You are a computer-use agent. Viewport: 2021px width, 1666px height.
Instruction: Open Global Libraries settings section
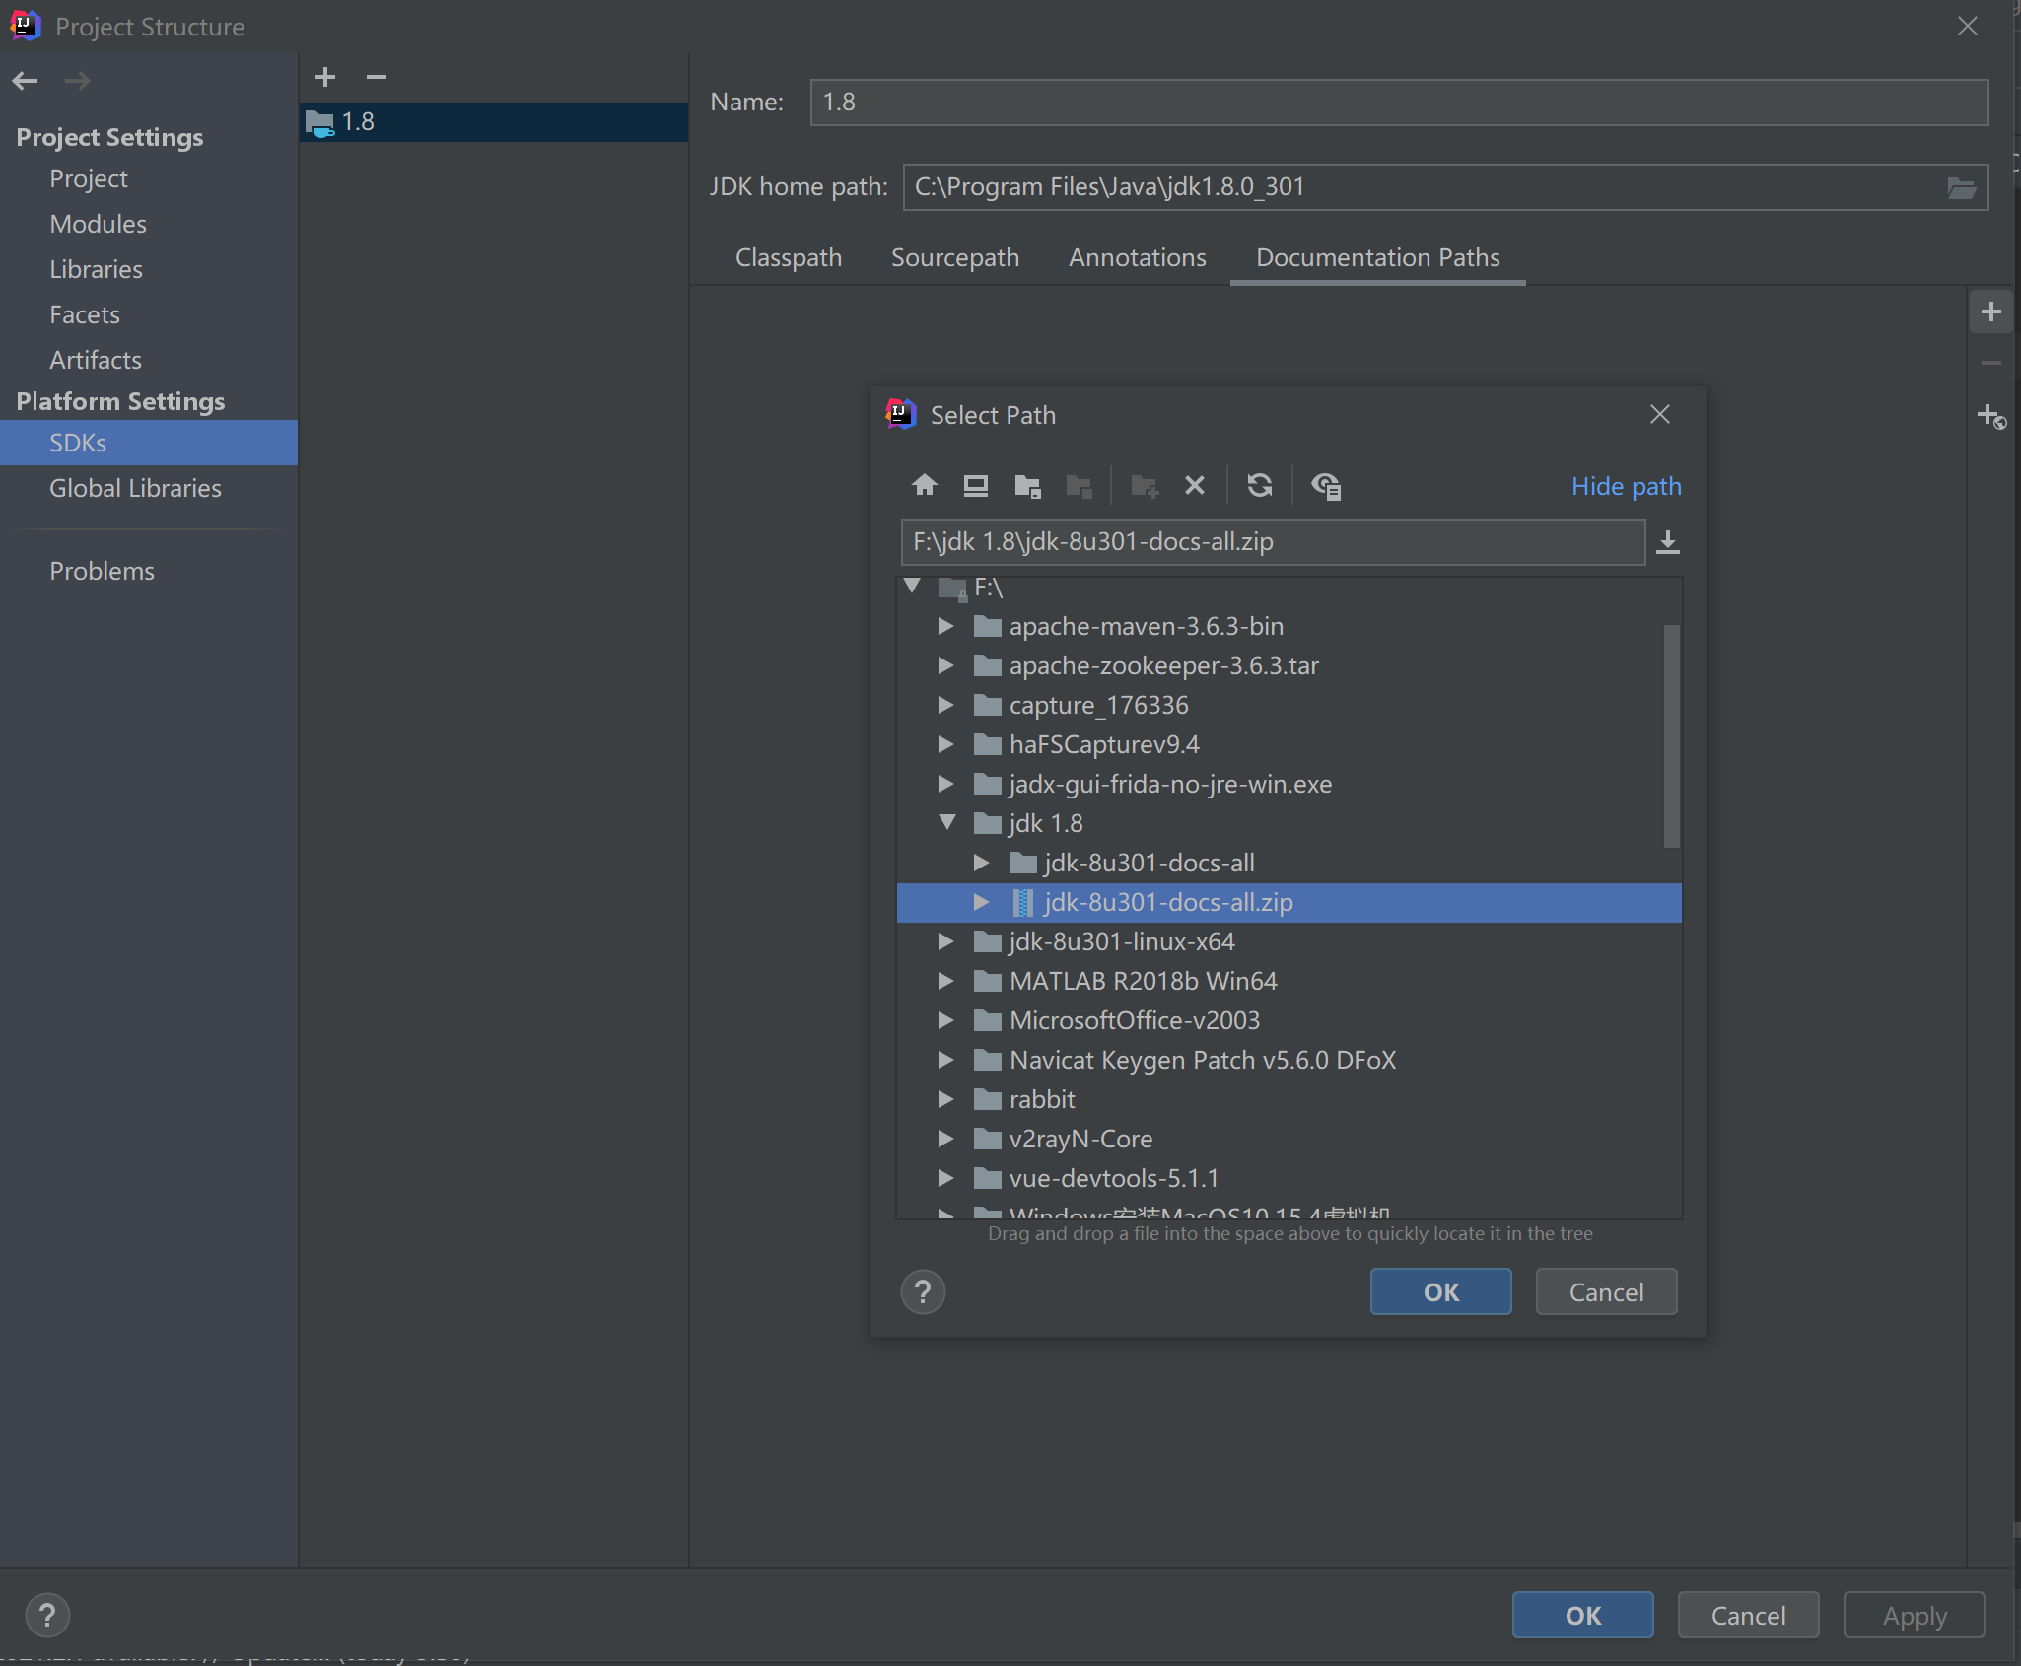134,488
